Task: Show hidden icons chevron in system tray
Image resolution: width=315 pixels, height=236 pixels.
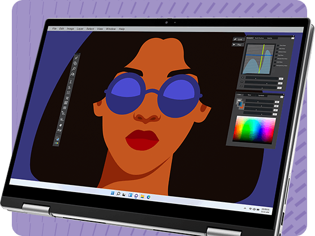Action: tap(245, 208)
